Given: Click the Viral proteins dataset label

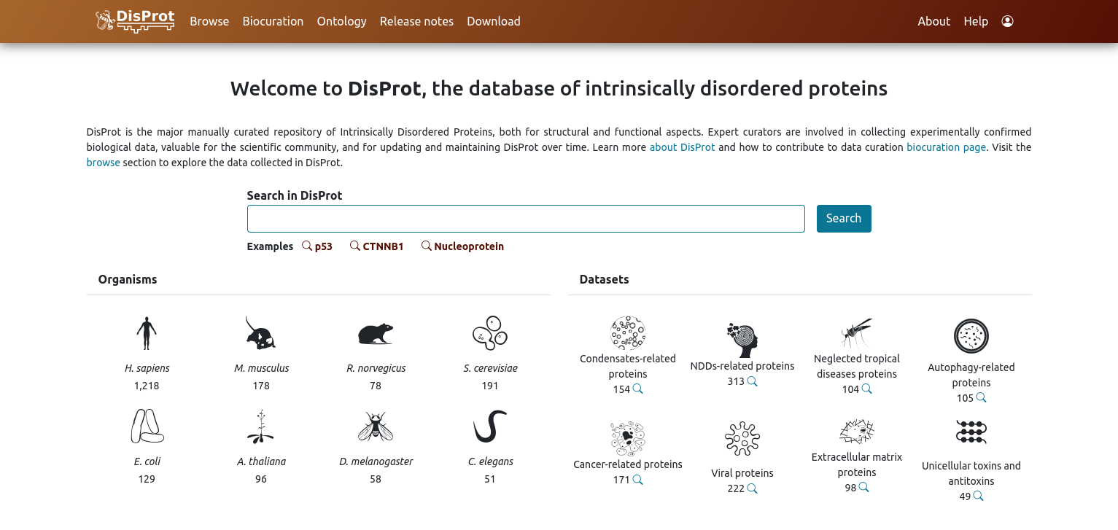Looking at the screenshot, I should coord(742,473).
